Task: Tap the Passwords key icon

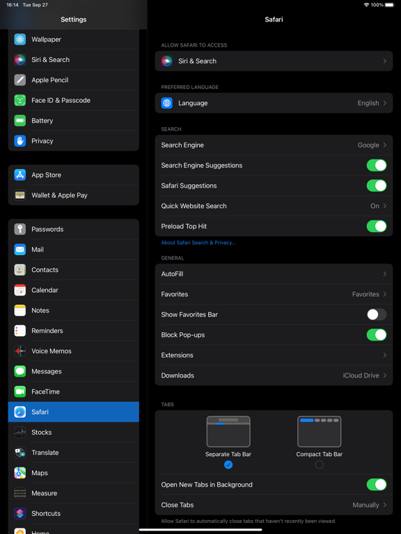Action: pyautogui.click(x=19, y=229)
